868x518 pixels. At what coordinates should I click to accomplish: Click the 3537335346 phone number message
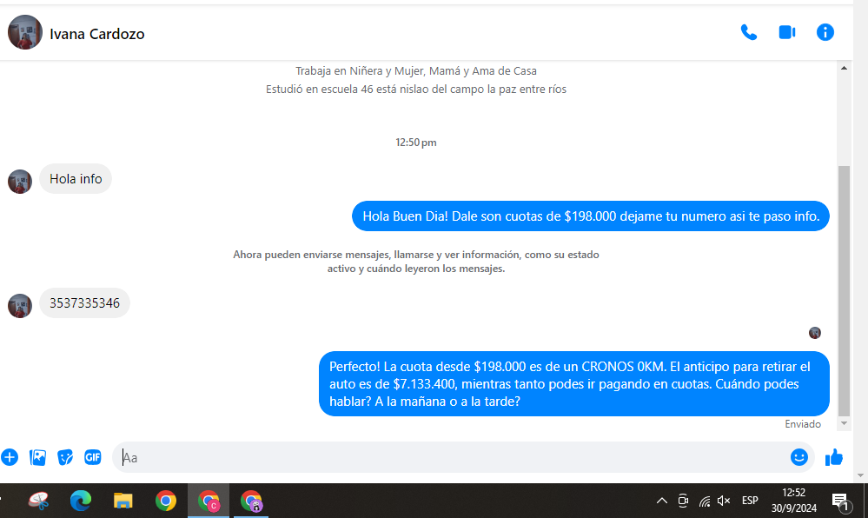(84, 303)
